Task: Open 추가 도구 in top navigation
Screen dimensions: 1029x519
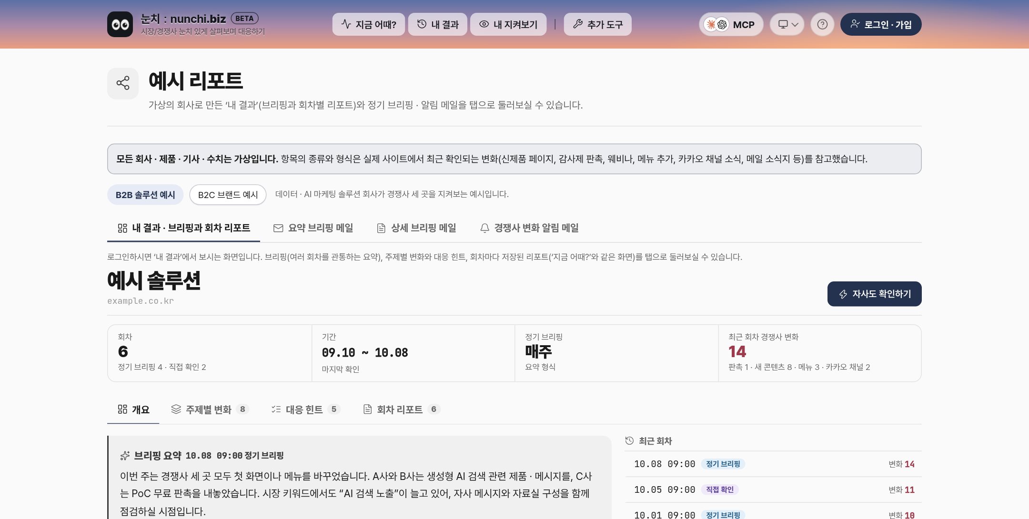Action: coord(598,24)
